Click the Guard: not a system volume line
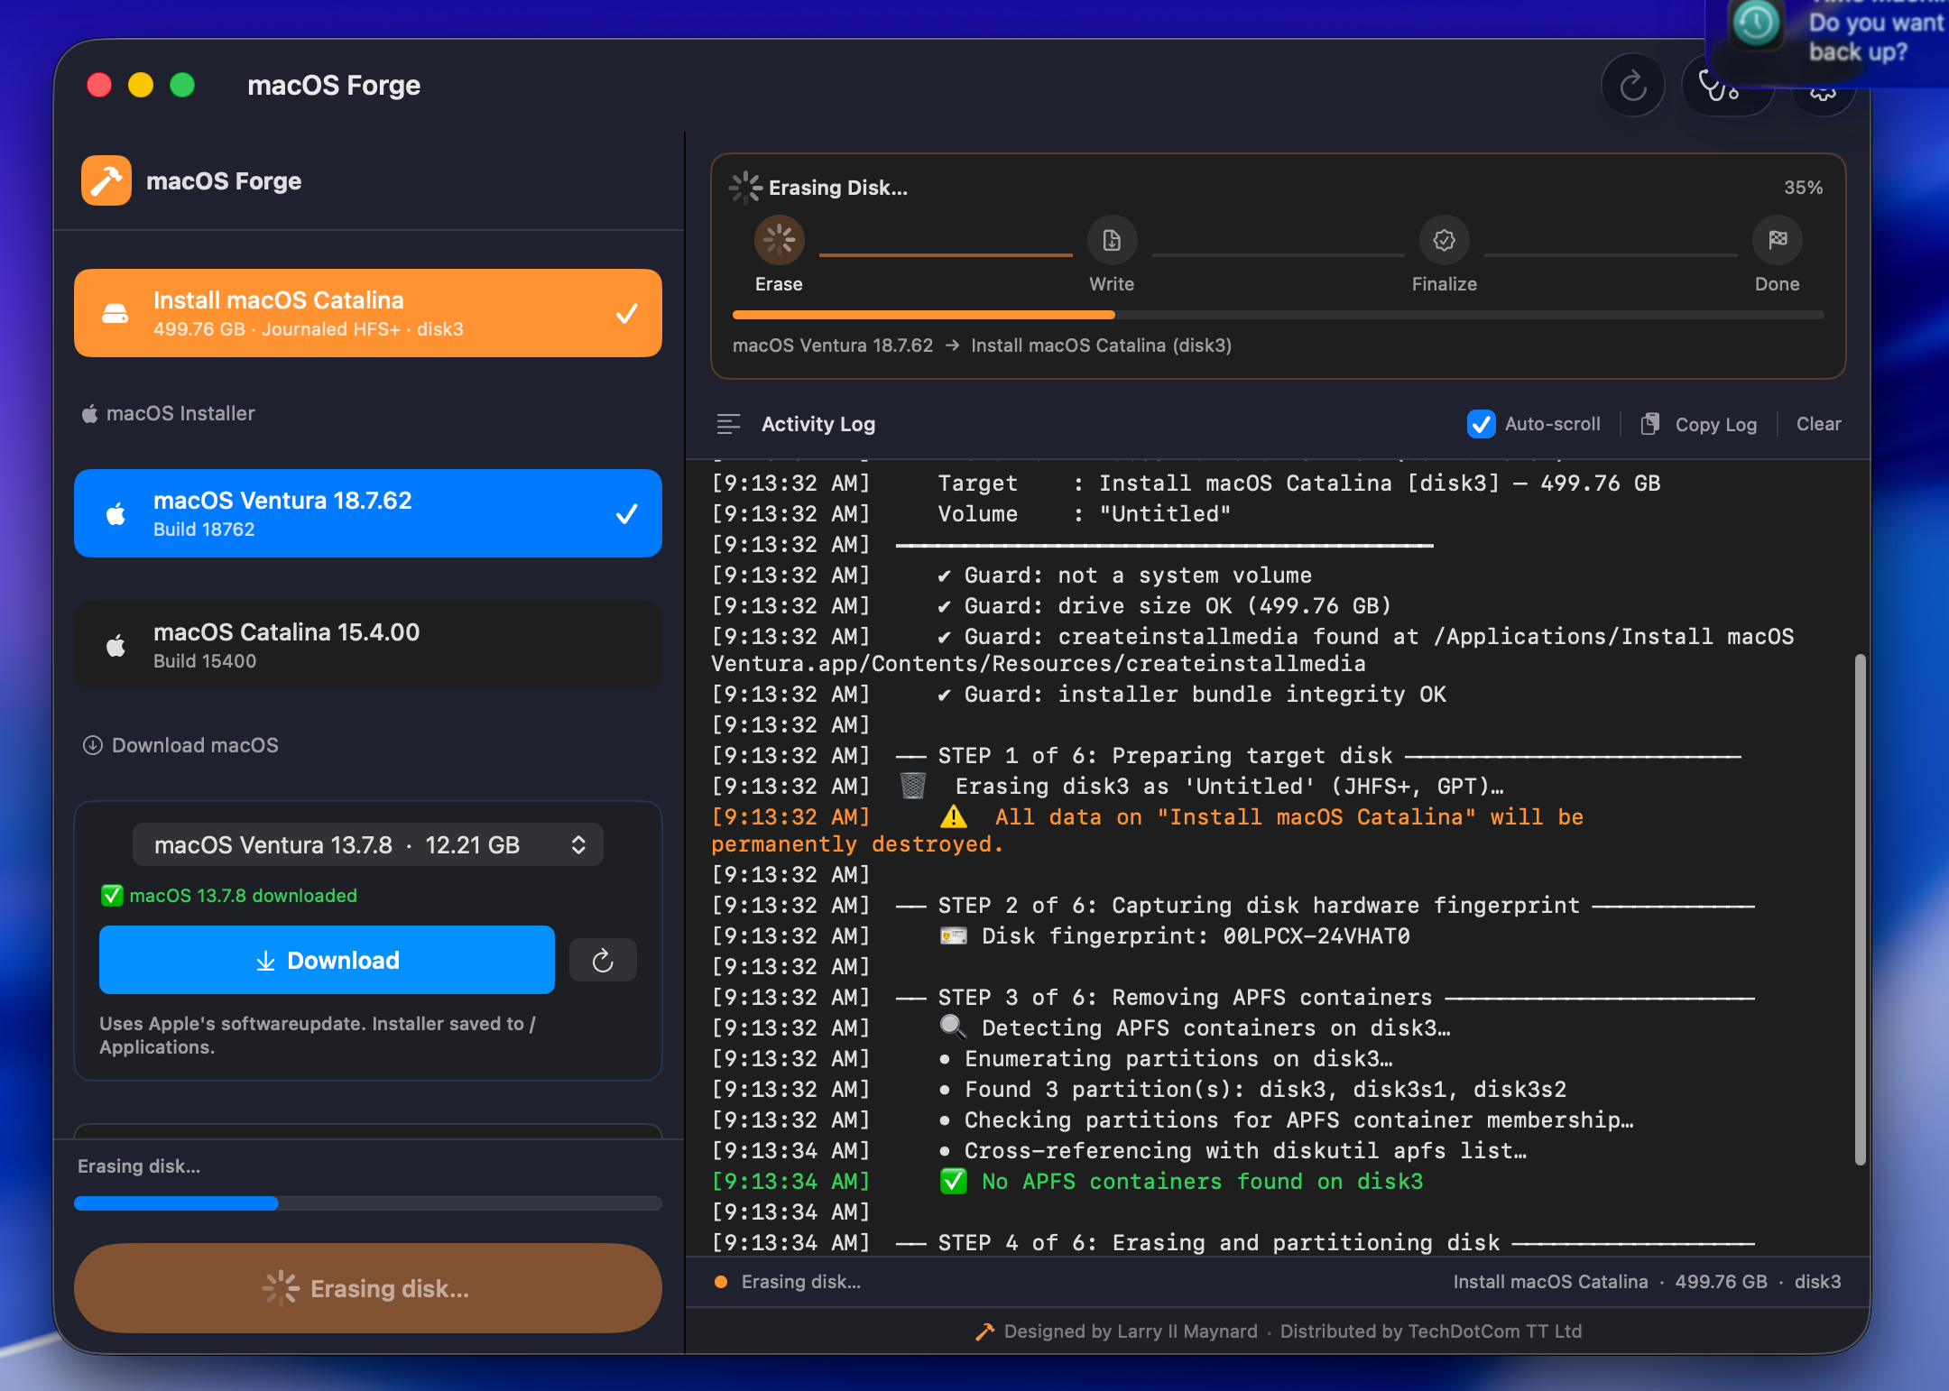This screenshot has width=1949, height=1391. point(1011,576)
